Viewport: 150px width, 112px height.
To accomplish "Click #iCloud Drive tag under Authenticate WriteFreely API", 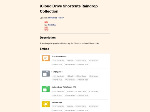I will point(81,92).
